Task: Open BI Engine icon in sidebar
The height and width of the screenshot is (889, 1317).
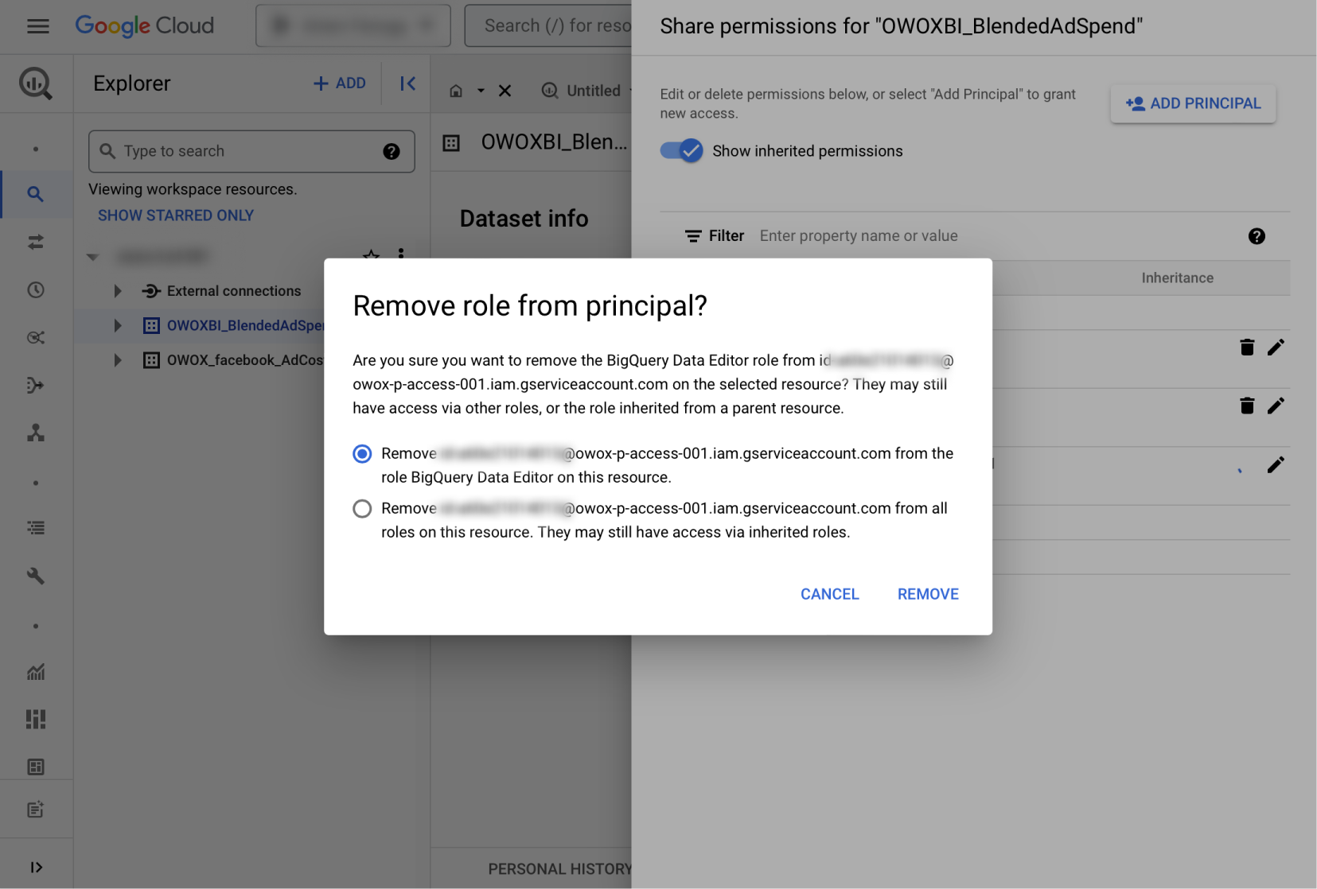Action: (36, 767)
